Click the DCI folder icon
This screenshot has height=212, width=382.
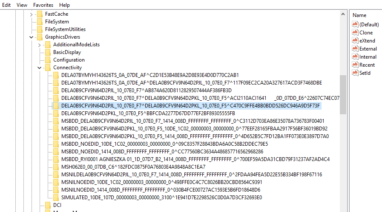[48, 205]
